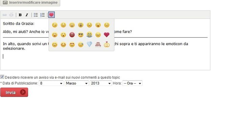The width and height of the screenshot is (237, 133).
Task: Toggle italic formatting
Action: pos(27,15)
